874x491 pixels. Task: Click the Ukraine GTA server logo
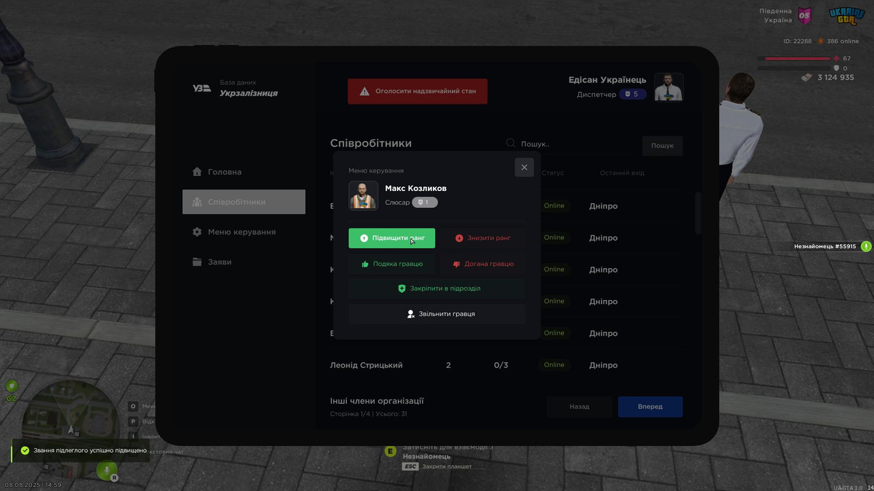pyautogui.click(x=847, y=16)
